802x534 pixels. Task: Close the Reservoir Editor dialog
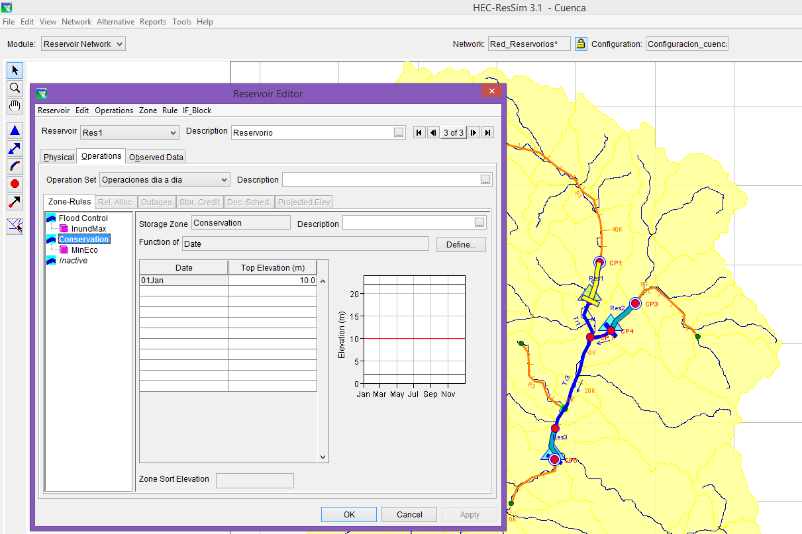(x=491, y=91)
